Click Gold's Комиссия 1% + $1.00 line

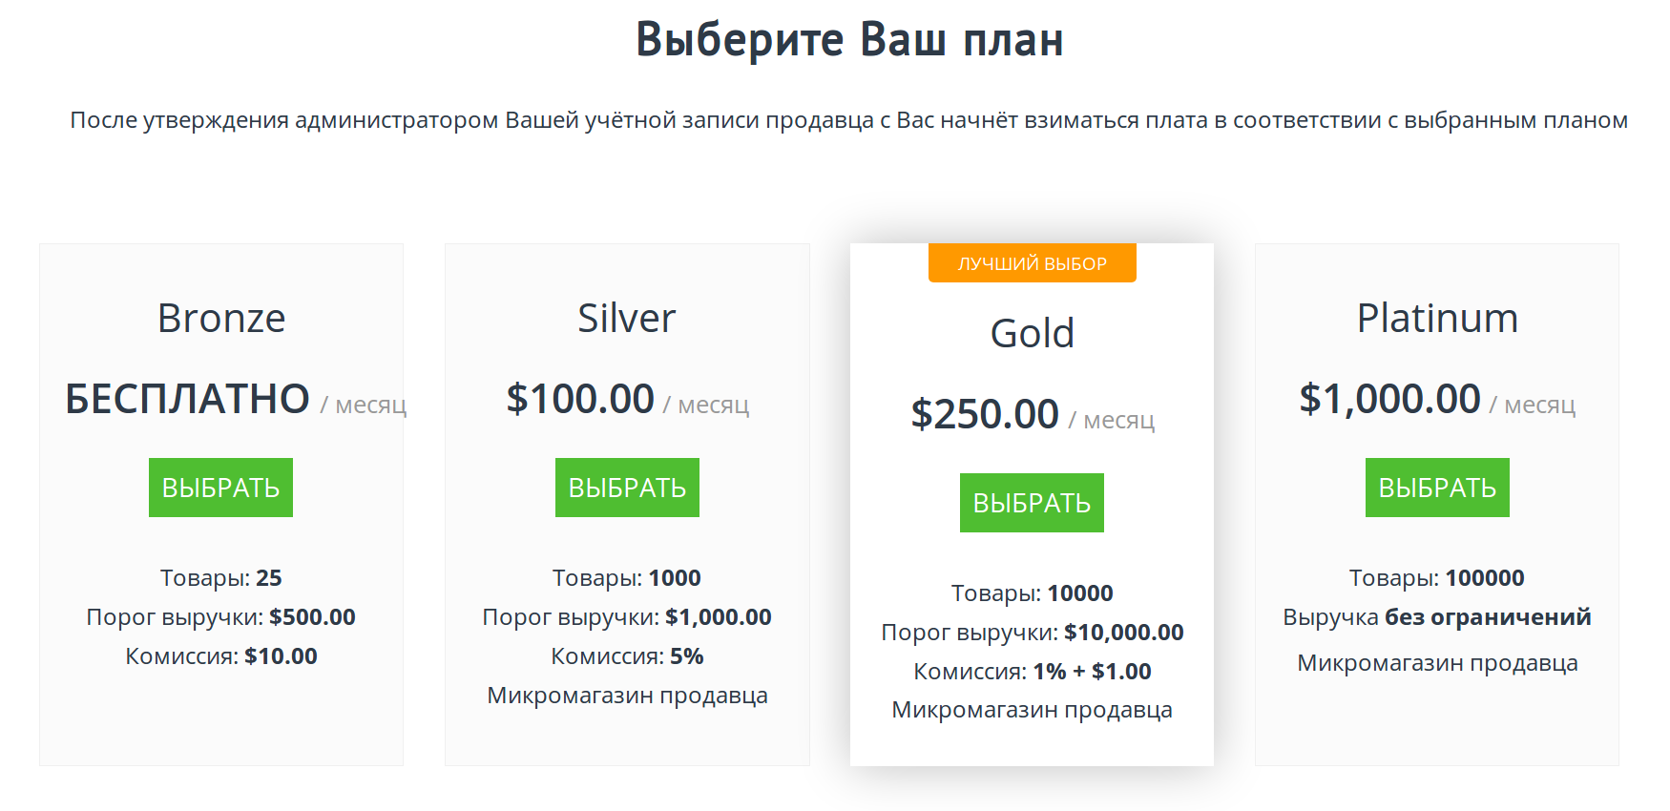coord(1033,672)
